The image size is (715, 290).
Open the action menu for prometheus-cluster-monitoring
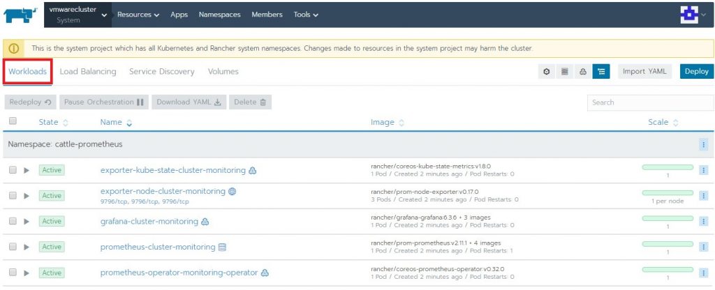point(703,247)
